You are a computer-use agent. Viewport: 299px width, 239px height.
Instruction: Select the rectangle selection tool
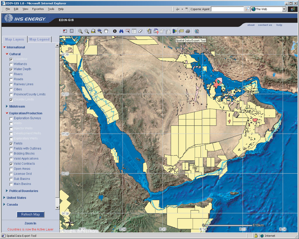pos(128,31)
